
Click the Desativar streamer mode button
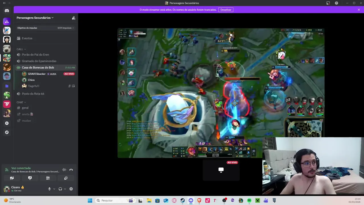[x=226, y=10]
